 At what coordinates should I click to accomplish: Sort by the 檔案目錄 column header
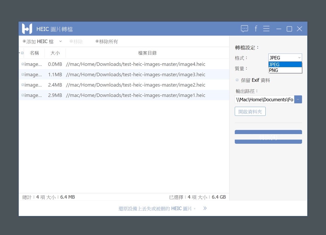(x=147, y=53)
